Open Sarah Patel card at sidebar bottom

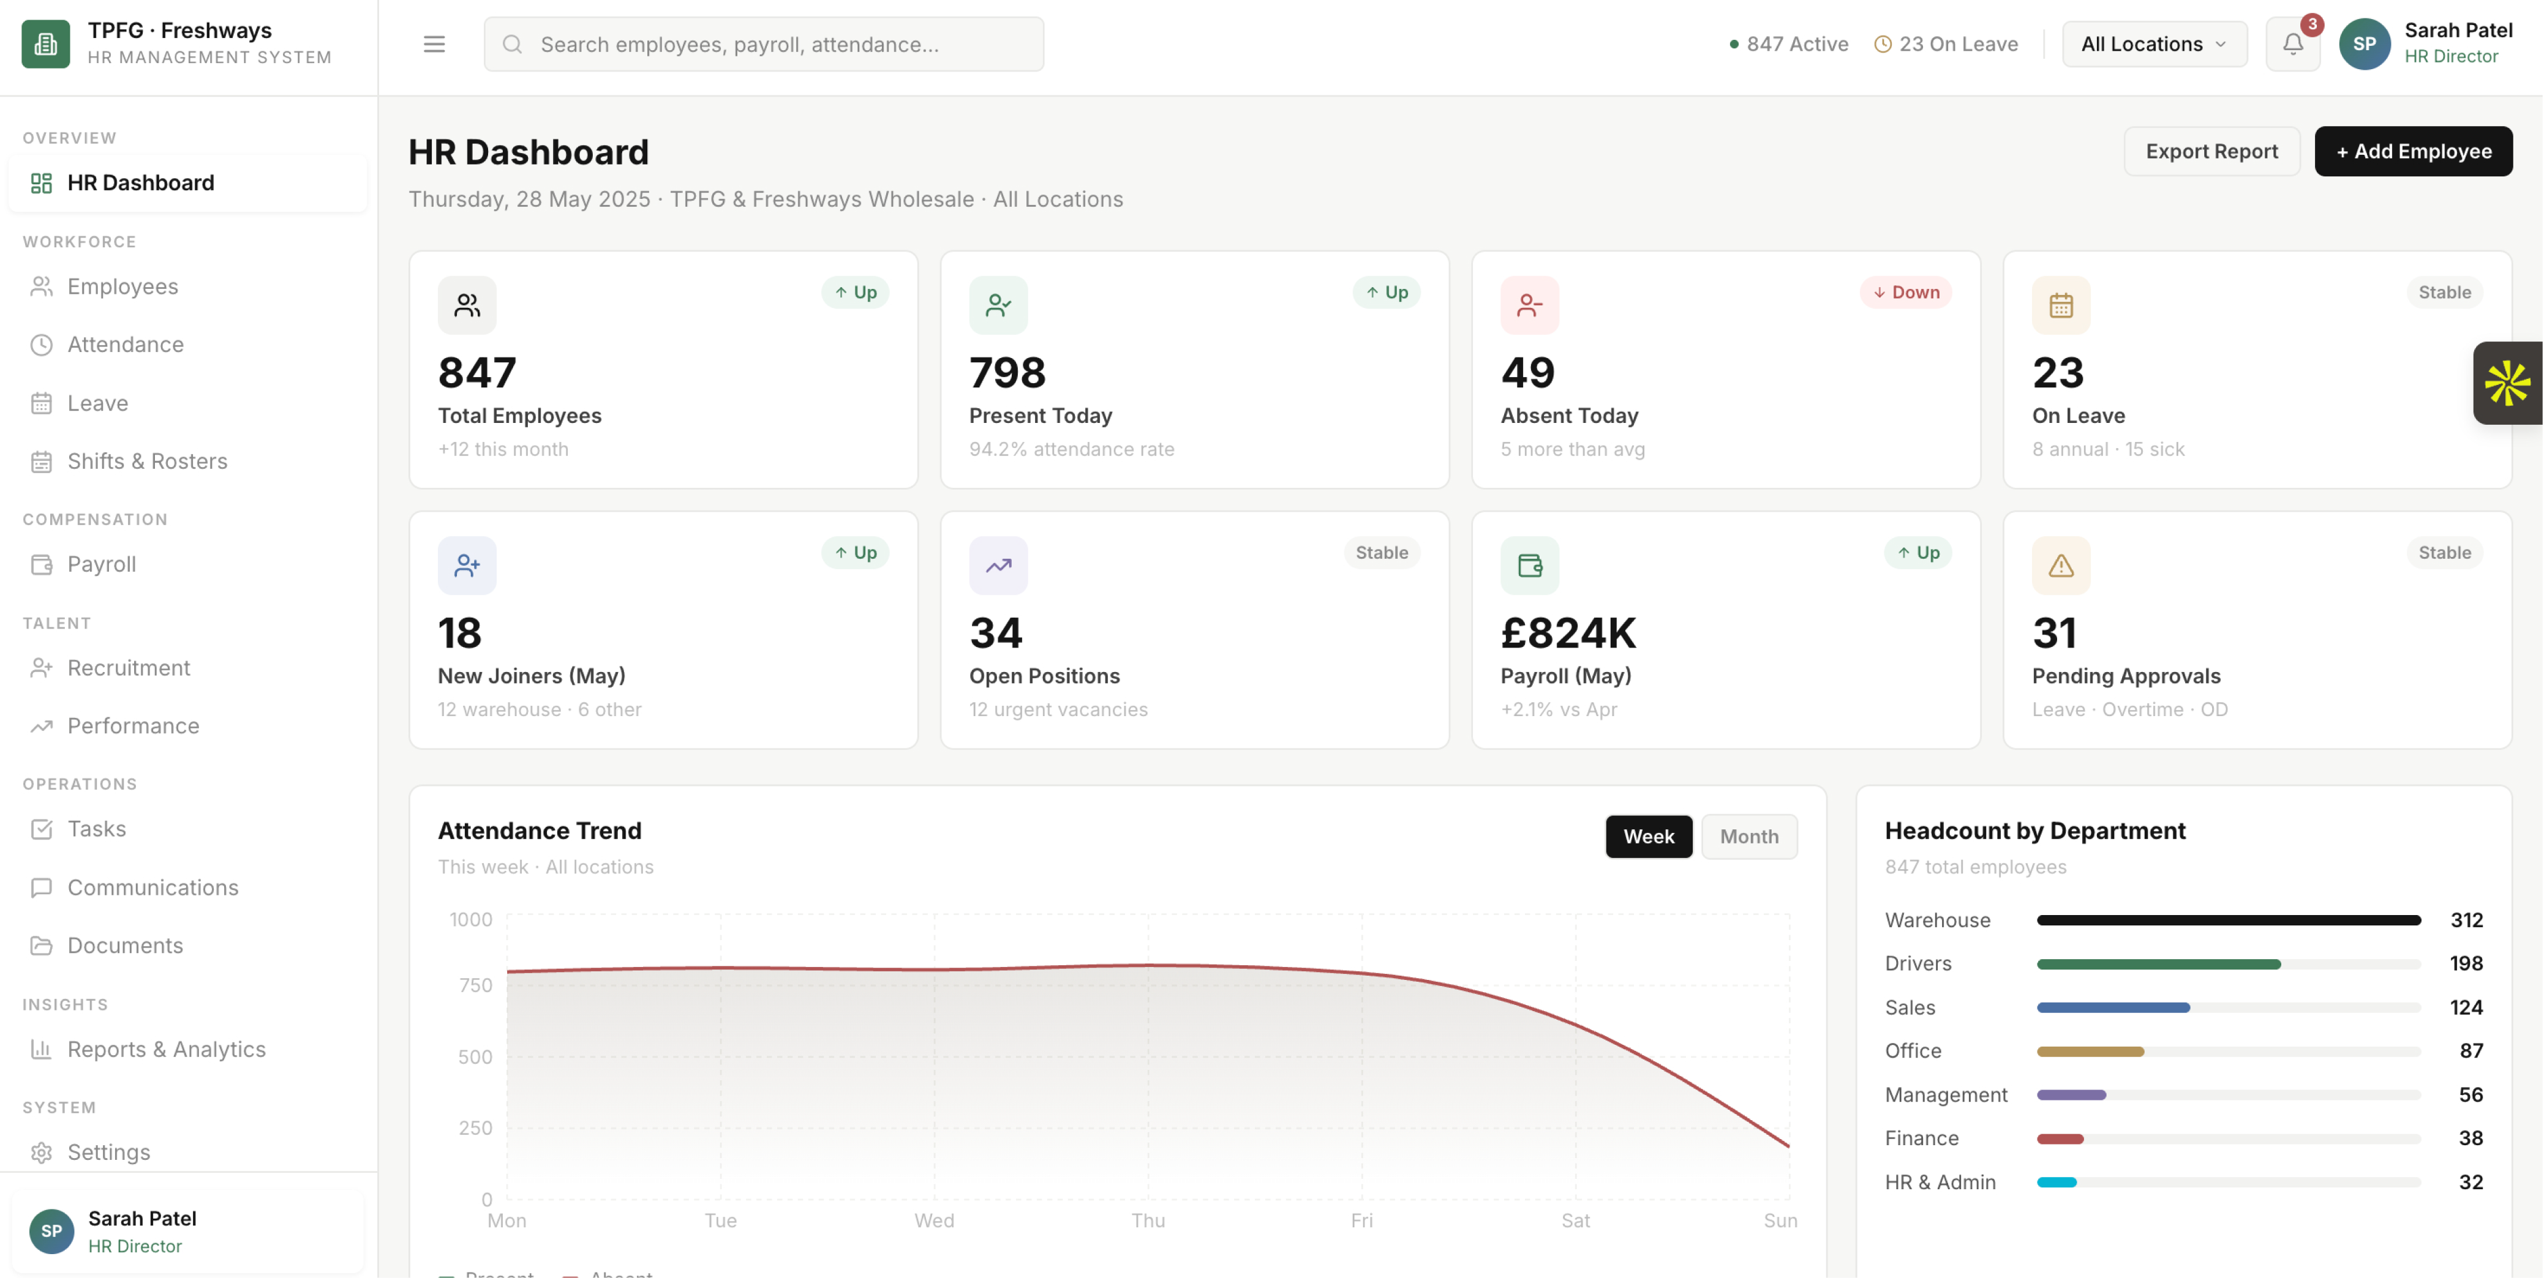coord(187,1231)
